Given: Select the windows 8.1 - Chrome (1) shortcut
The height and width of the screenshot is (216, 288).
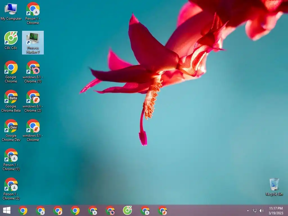Looking at the screenshot, I should click(x=33, y=72).
